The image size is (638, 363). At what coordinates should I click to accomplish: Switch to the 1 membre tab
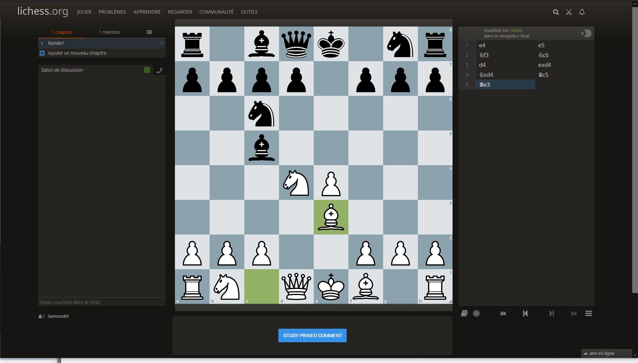109,32
